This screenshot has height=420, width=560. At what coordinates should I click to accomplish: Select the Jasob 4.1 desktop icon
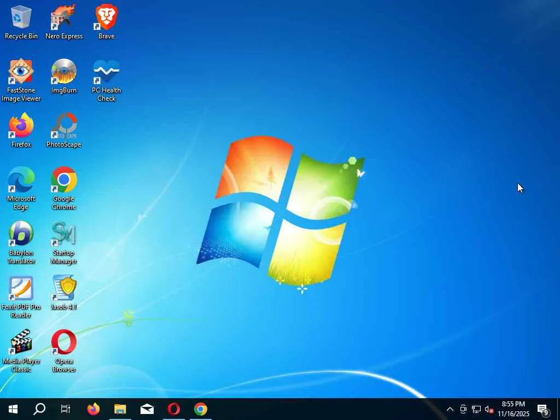click(64, 293)
